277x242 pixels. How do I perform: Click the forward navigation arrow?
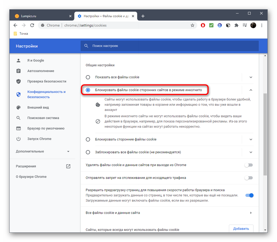24,25
